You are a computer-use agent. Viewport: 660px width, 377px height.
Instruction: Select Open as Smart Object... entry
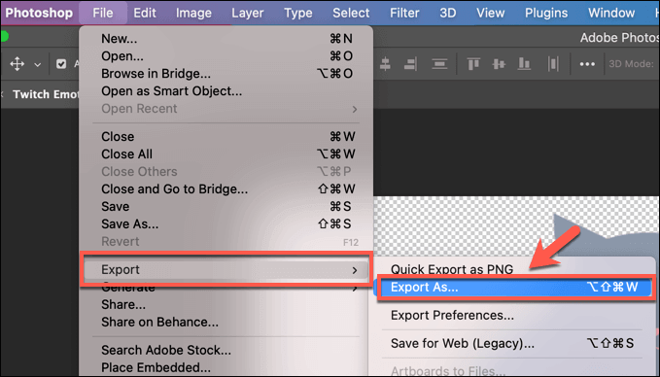click(226, 91)
